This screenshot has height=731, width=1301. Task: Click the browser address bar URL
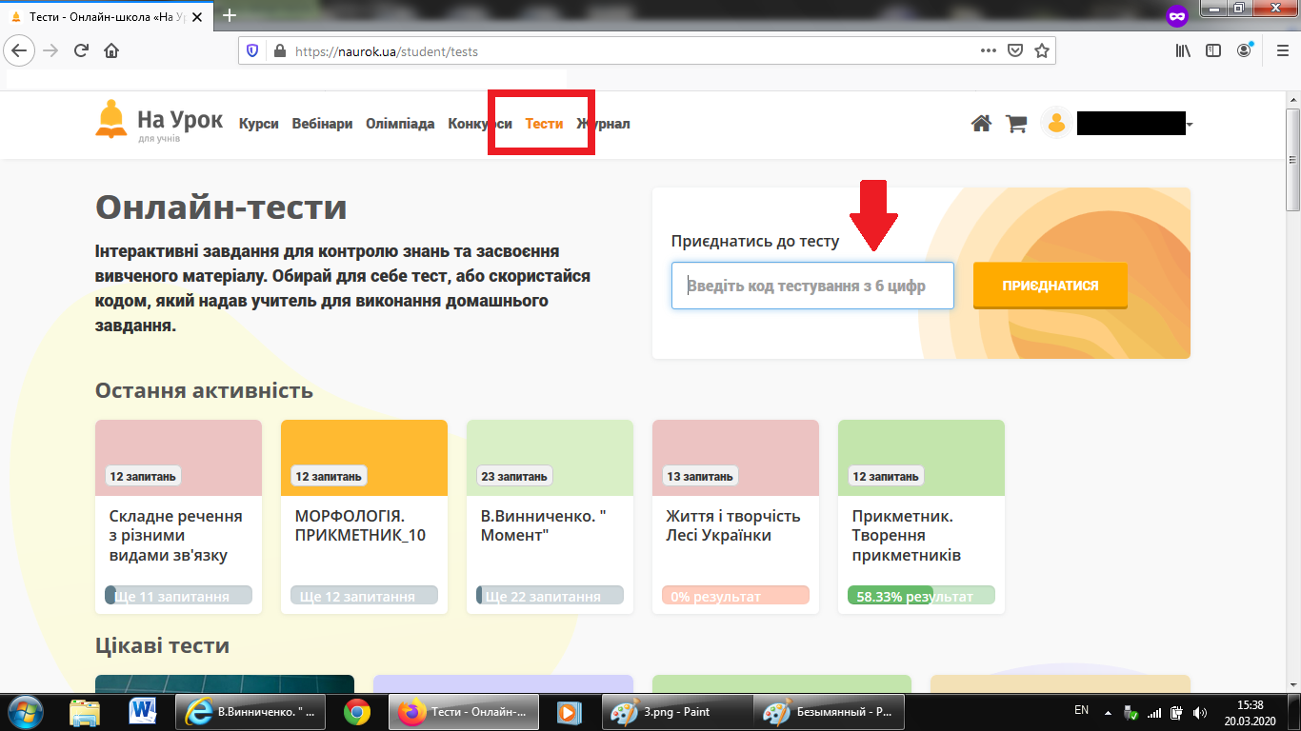coord(387,51)
